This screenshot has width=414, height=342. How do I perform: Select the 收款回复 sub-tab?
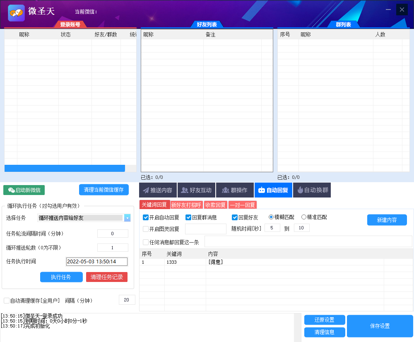[215, 205]
